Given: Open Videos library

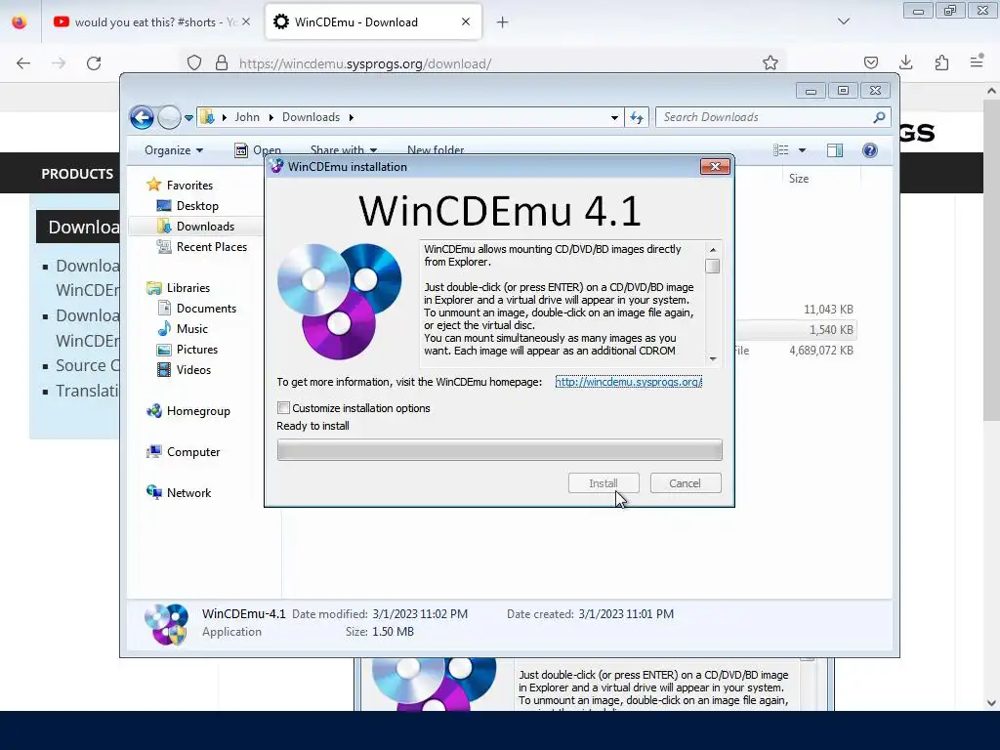Looking at the screenshot, I should (x=193, y=370).
